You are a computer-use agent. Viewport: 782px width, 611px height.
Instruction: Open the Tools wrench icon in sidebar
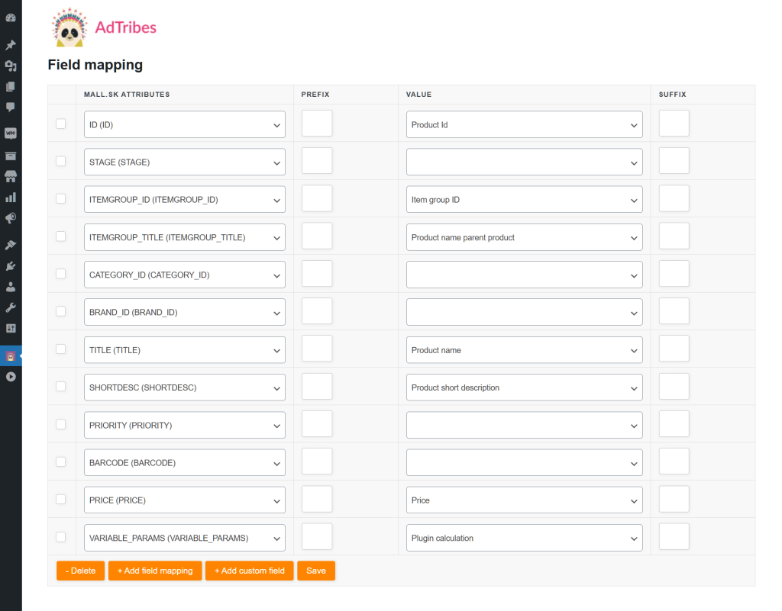(x=11, y=307)
